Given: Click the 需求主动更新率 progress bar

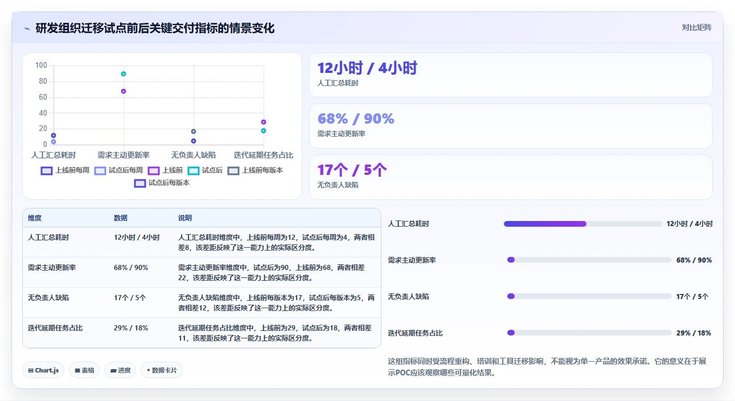Looking at the screenshot, I should pos(589,260).
